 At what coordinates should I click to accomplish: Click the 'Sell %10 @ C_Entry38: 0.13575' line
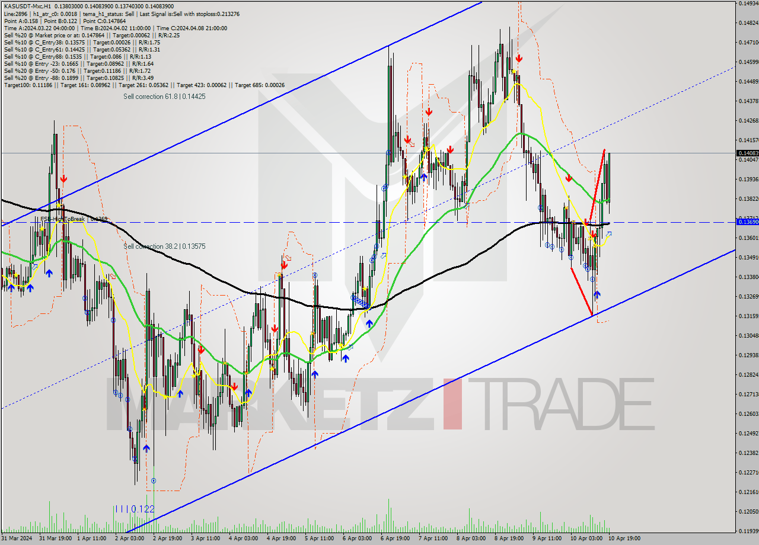click(x=82, y=42)
